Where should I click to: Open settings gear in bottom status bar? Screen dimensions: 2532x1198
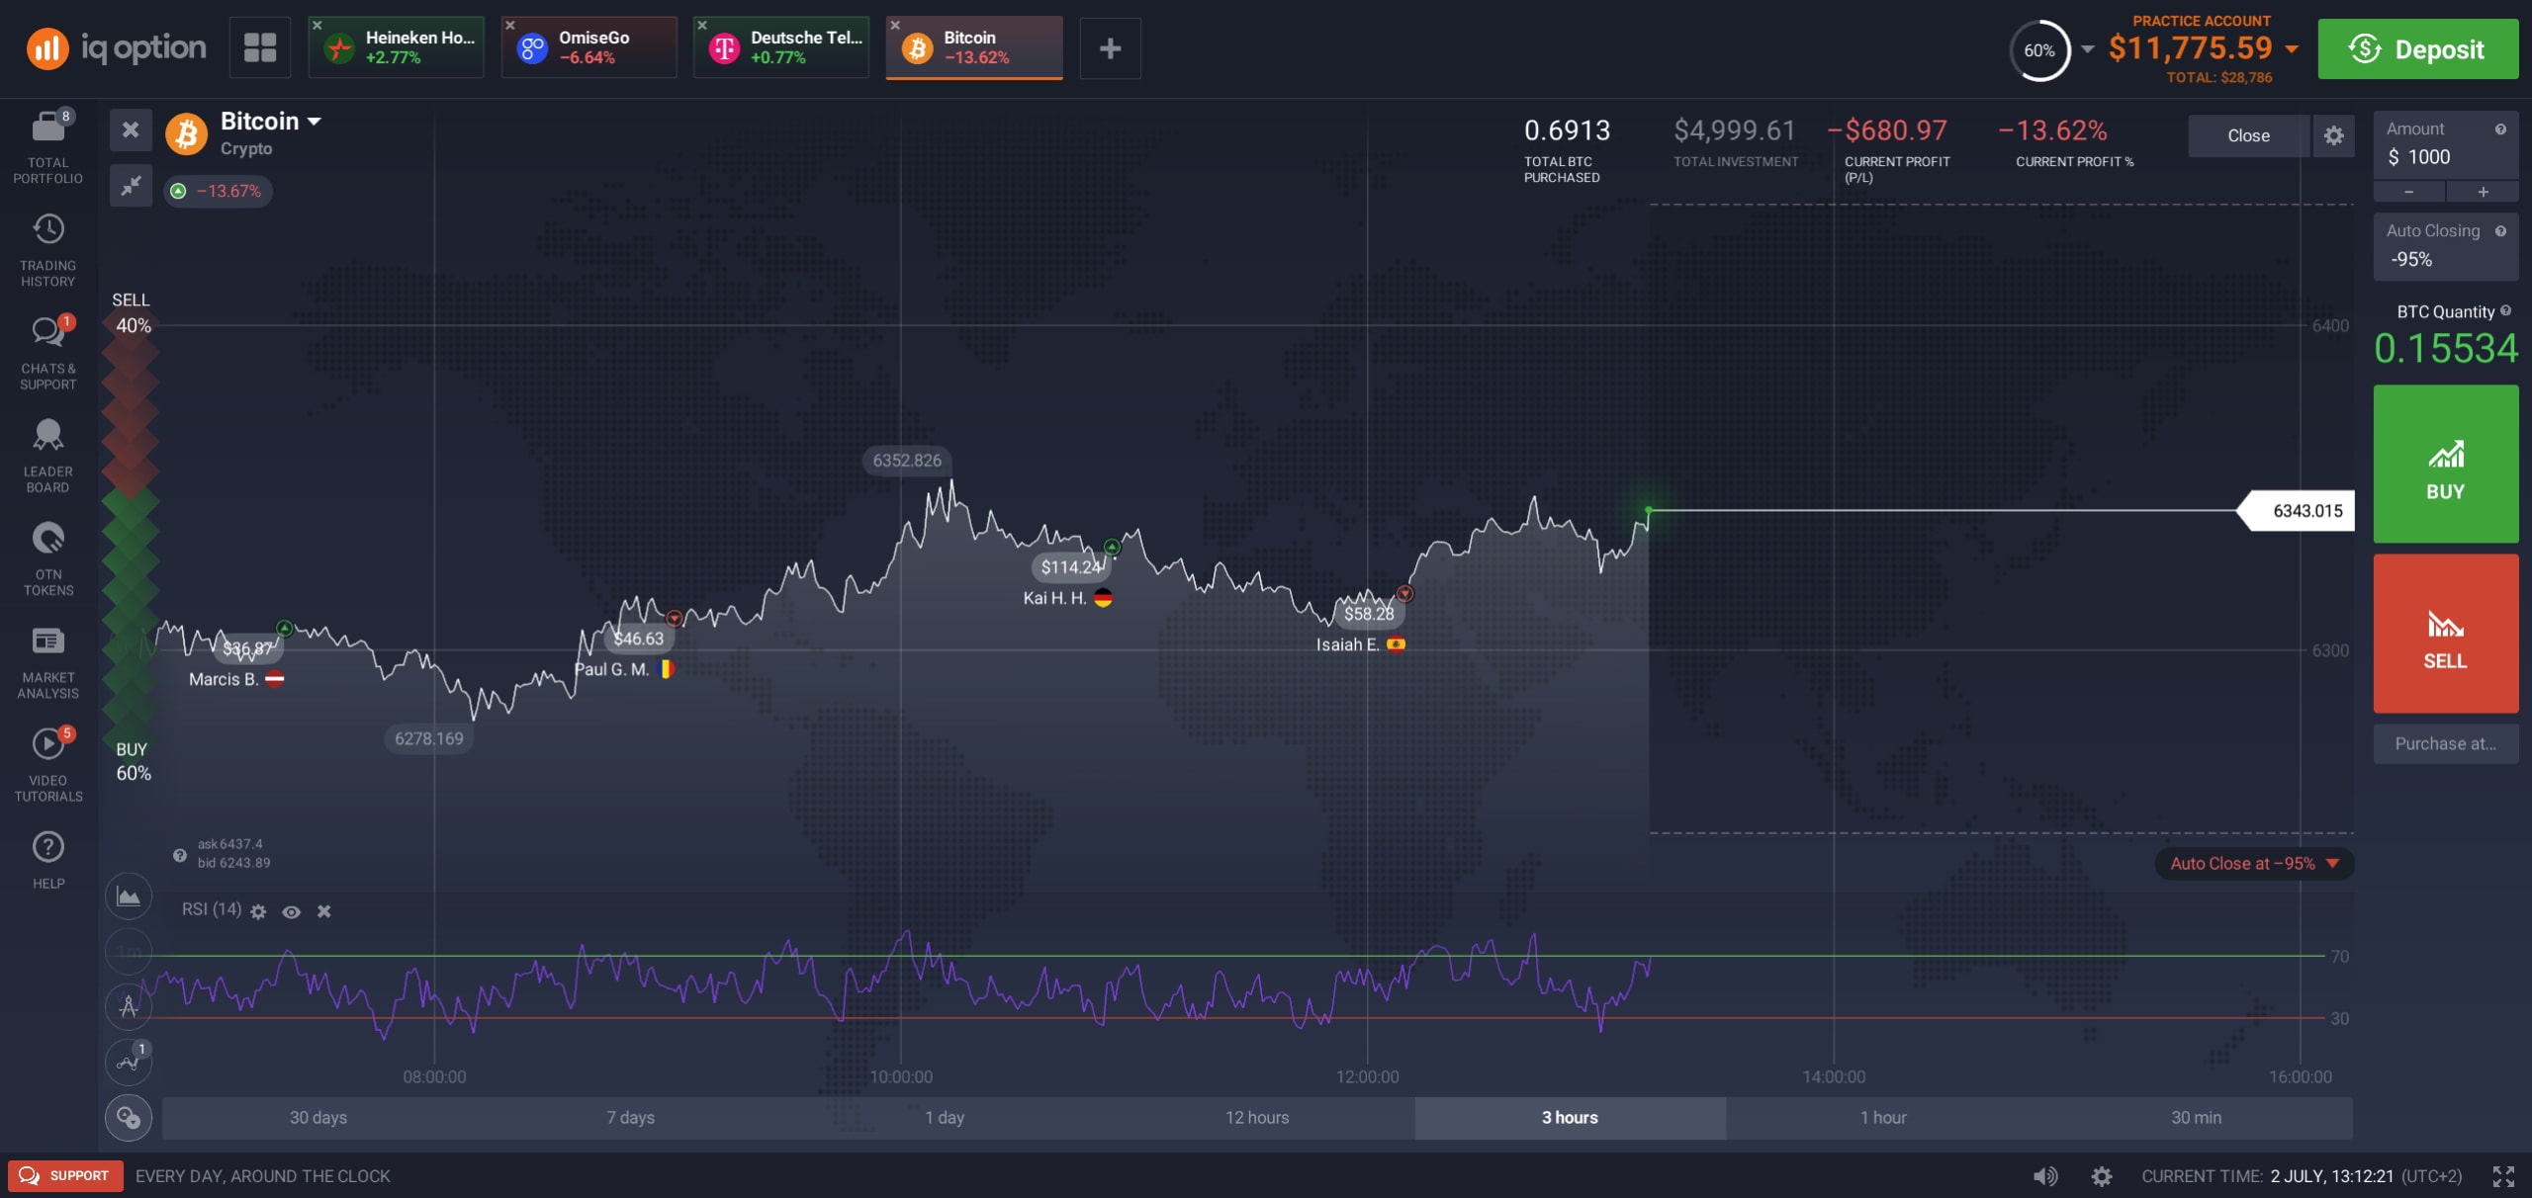tap(2102, 1176)
